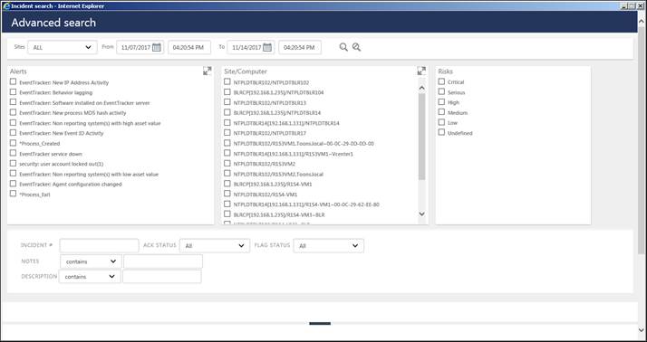Open the ACK STATUS dropdown
This screenshot has height=342, width=647.
(x=215, y=245)
